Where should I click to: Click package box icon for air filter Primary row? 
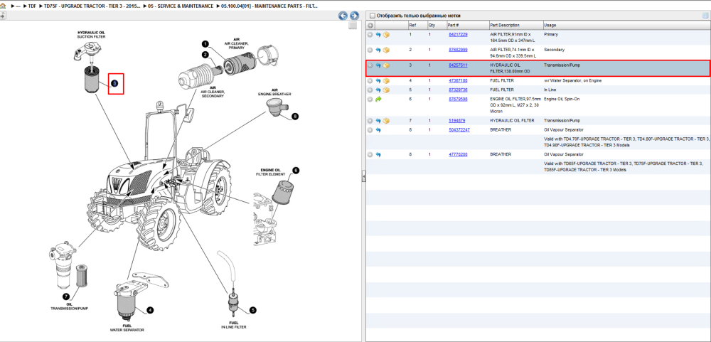tap(386, 35)
